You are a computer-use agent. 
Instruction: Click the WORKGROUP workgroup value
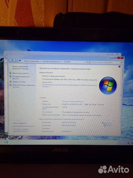[x=67, y=131]
